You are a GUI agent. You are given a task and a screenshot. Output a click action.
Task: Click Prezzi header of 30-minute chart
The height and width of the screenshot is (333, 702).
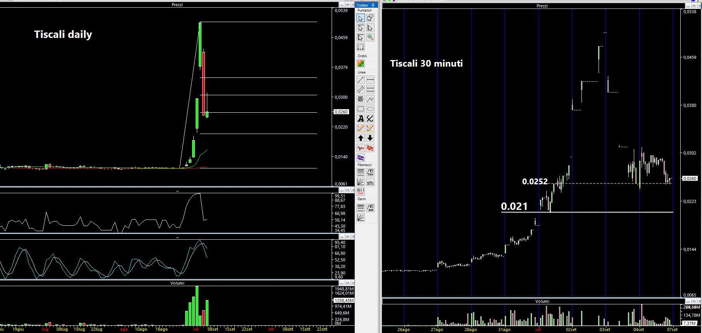coord(542,6)
